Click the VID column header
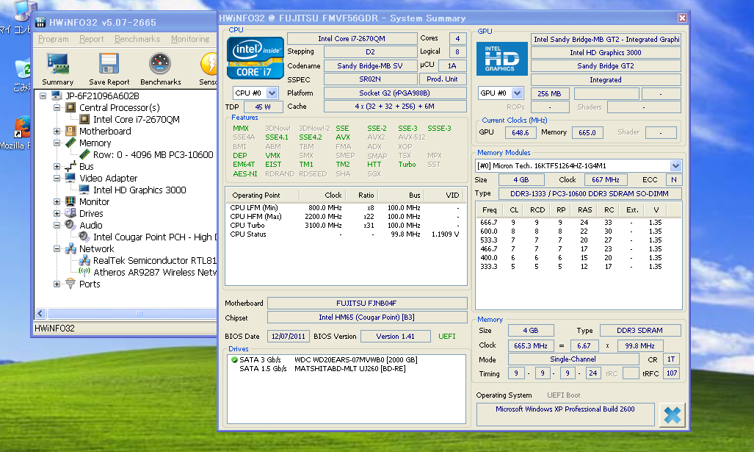The width and height of the screenshot is (754, 452). tap(446, 195)
